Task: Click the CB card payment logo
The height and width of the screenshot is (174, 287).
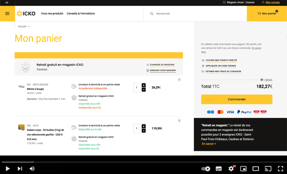Action: pyautogui.click(x=210, y=112)
